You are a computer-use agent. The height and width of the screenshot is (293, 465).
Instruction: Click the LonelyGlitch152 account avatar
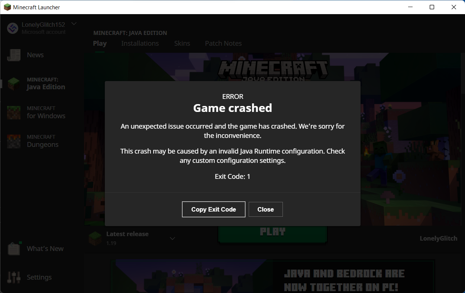tap(13, 28)
